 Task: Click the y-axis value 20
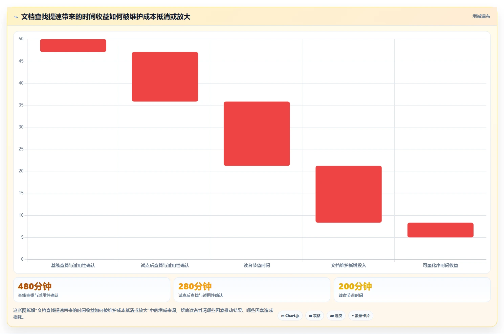tap(21, 171)
